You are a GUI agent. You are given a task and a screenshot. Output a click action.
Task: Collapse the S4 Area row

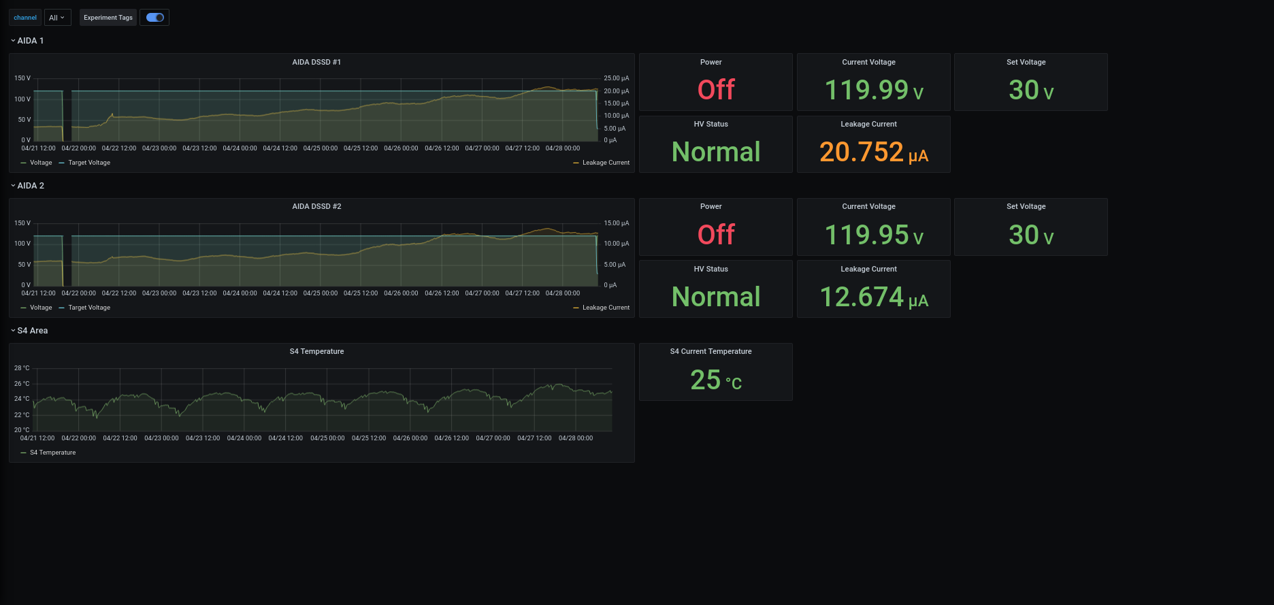pyautogui.click(x=29, y=331)
